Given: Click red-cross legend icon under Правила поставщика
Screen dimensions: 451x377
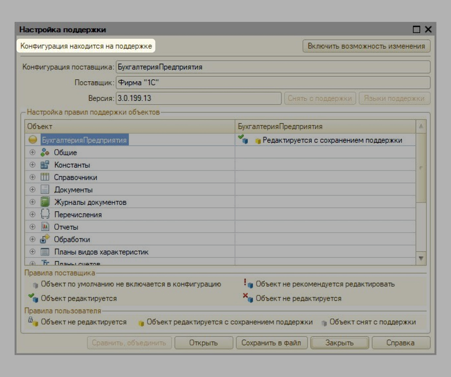Looking at the screenshot, I should coord(248,297).
